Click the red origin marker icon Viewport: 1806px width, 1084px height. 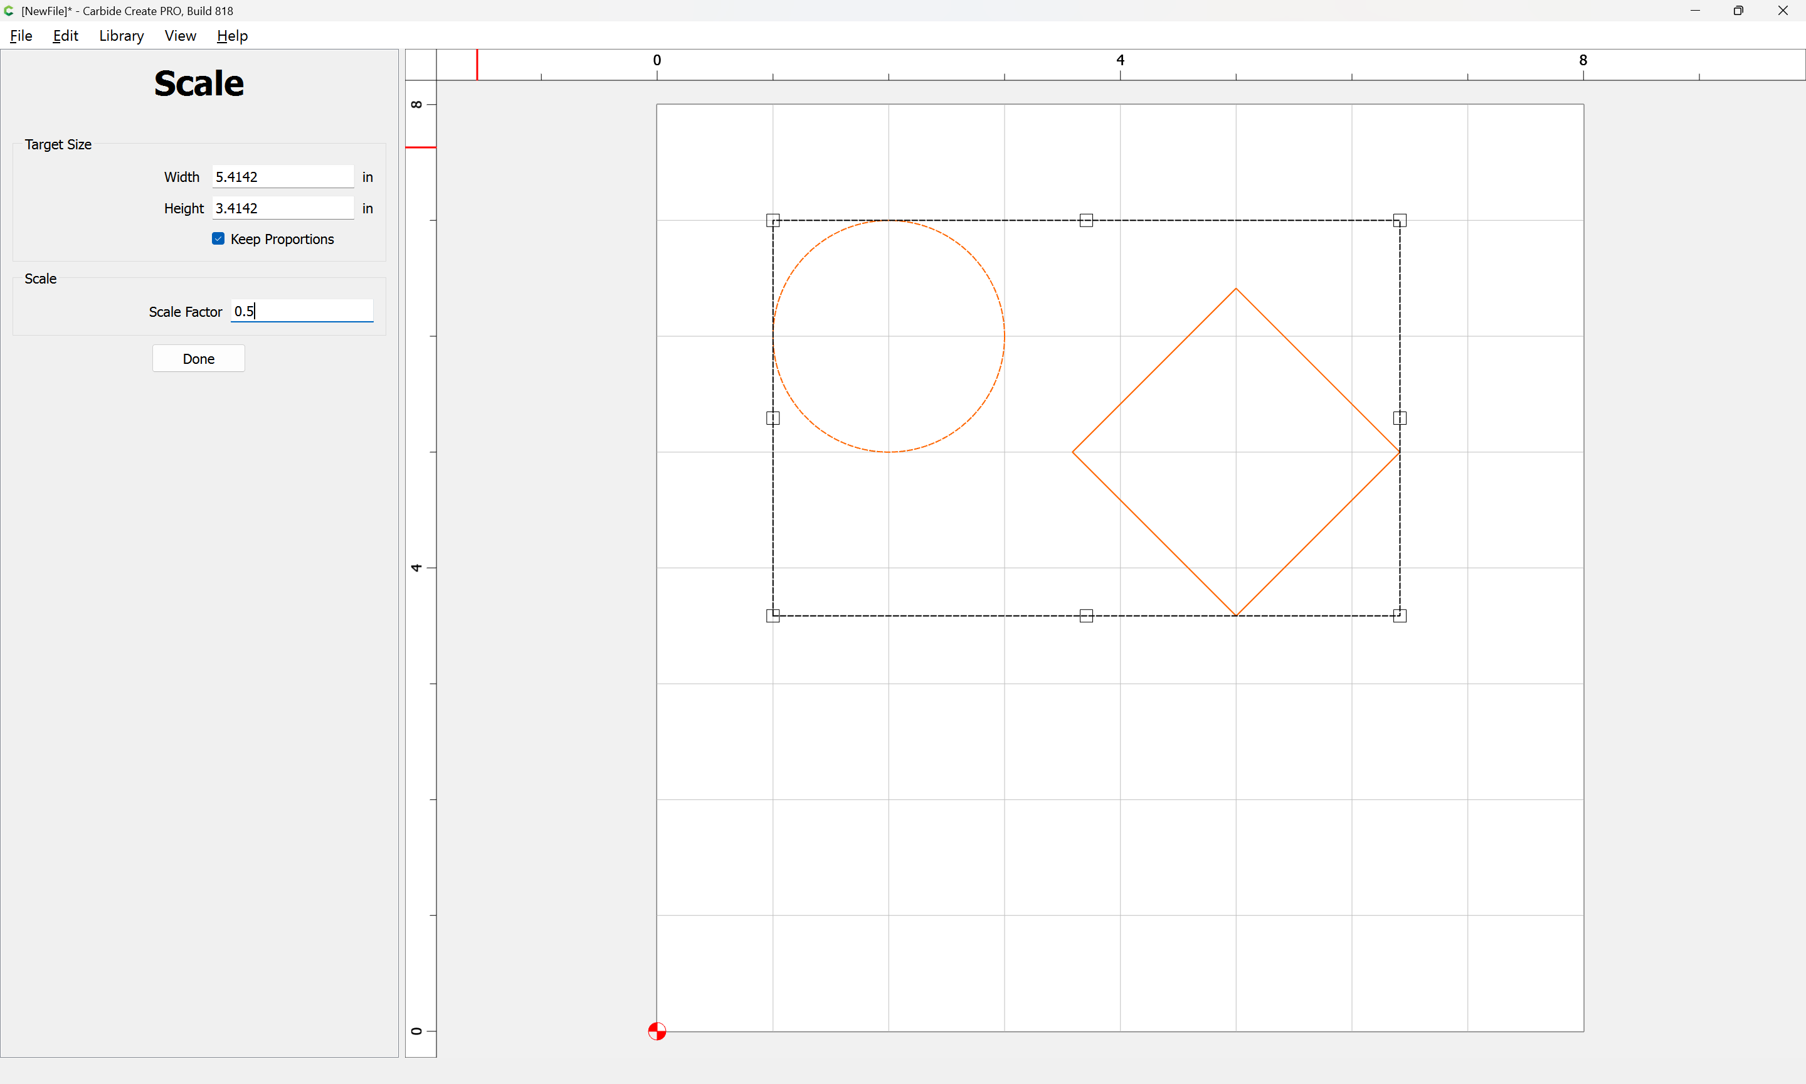click(657, 1031)
